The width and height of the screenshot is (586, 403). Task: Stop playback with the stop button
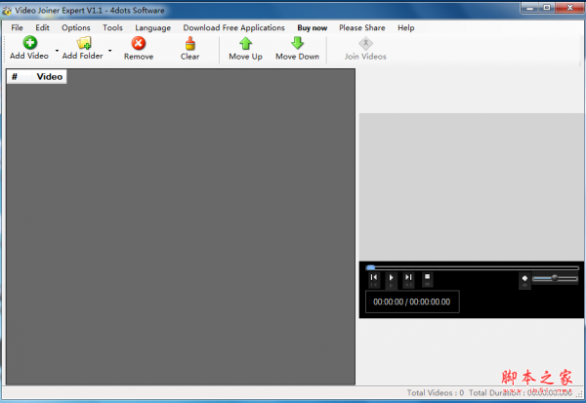pos(428,279)
